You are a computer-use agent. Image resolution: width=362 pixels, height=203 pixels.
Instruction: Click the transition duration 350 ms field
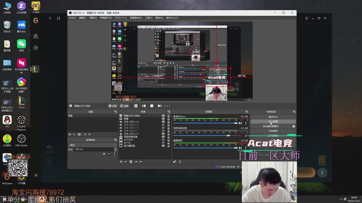(x=94, y=149)
